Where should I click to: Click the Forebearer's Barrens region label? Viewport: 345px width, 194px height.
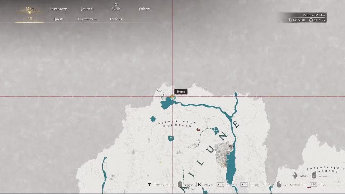click(x=325, y=170)
